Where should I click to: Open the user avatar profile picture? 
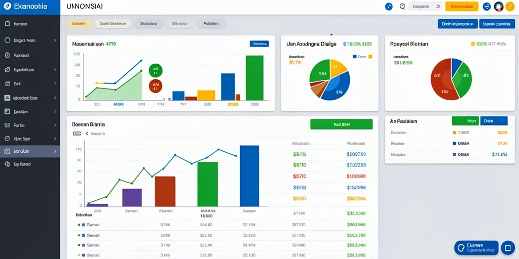(x=499, y=6)
